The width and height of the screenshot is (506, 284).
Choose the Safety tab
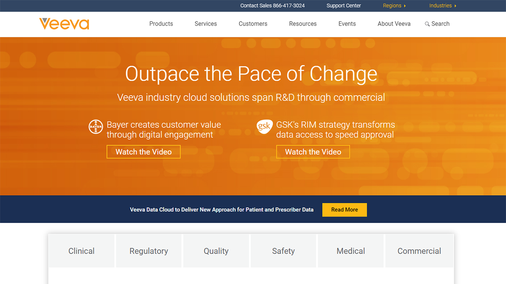[283, 251]
